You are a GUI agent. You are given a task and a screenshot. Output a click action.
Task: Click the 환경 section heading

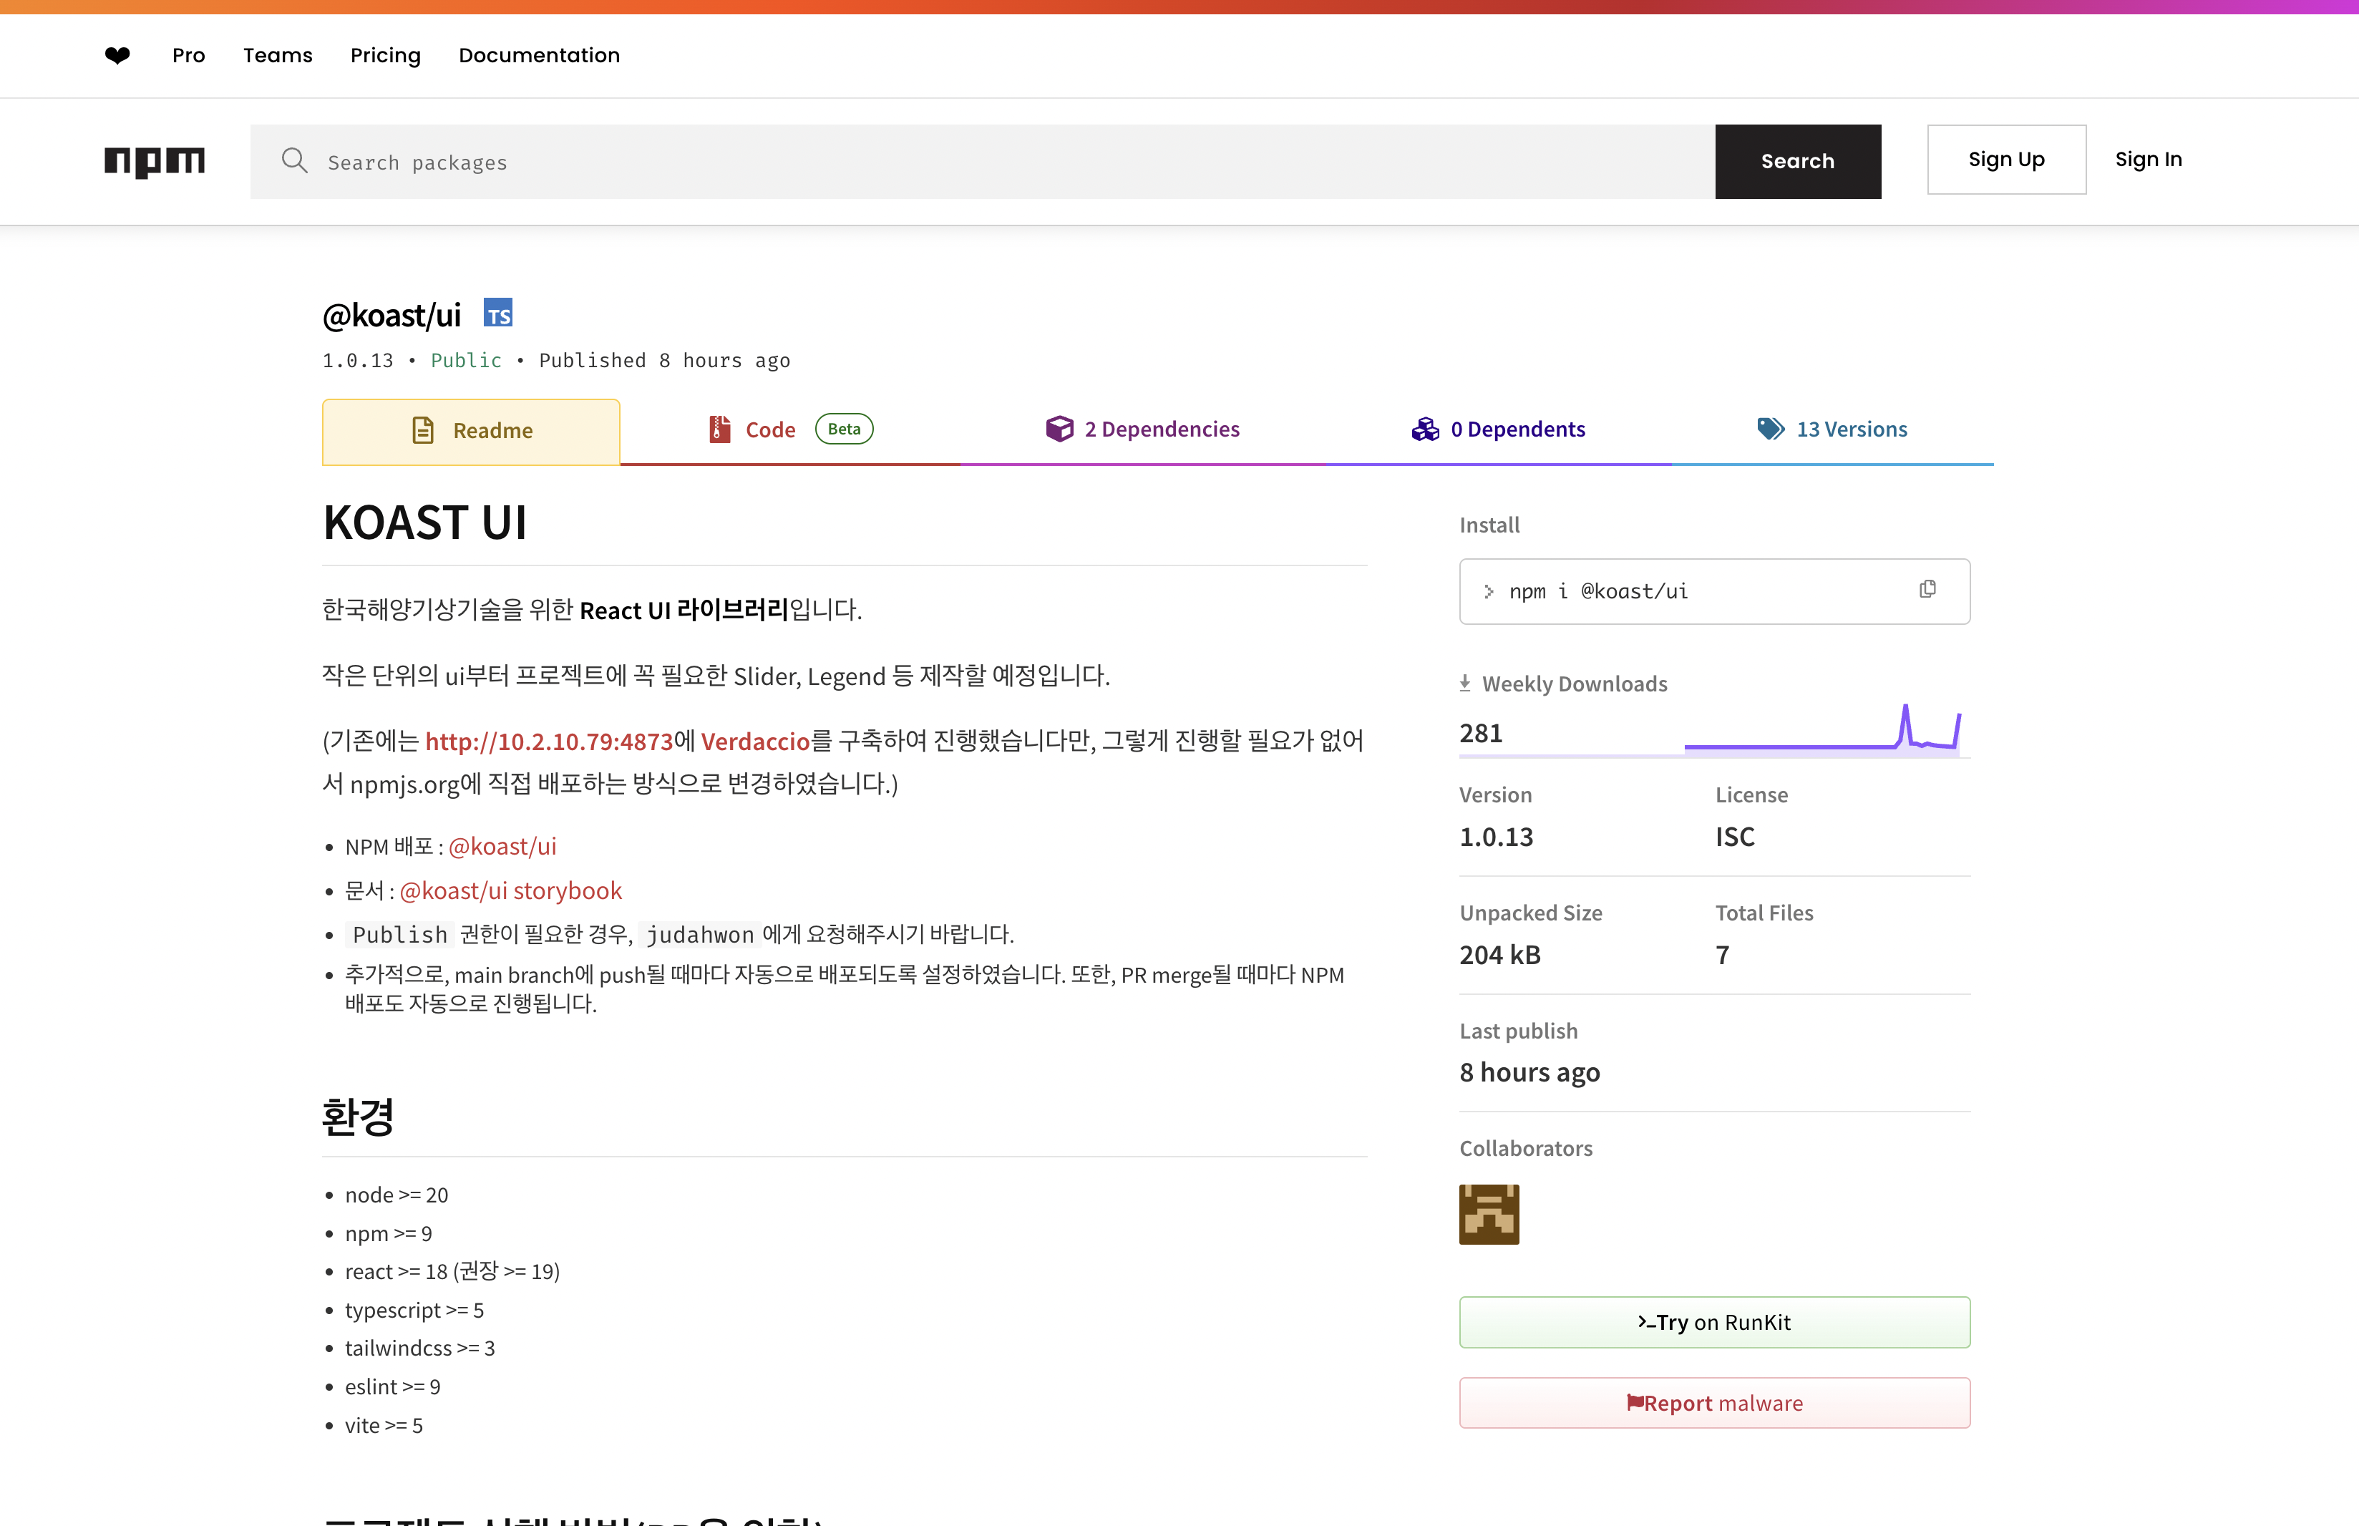pyautogui.click(x=359, y=1117)
